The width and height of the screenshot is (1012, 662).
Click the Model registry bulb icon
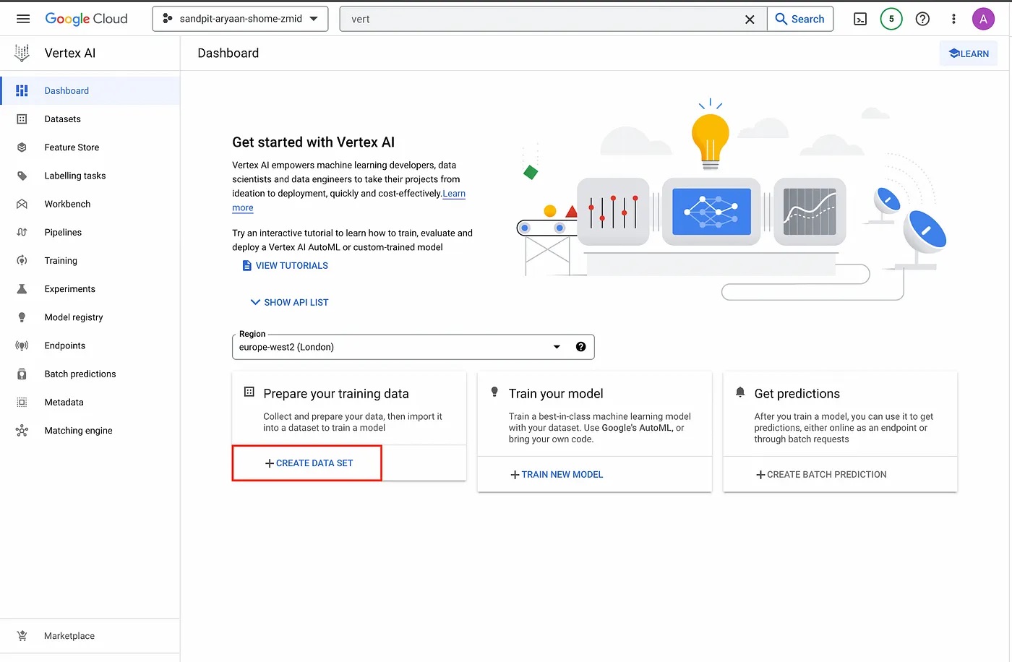pyautogui.click(x=22, y=317)
